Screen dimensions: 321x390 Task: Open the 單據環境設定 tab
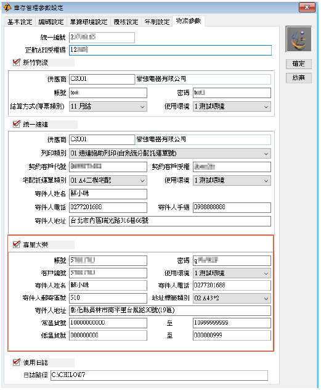pyautogui.click(x=89, y=22)
